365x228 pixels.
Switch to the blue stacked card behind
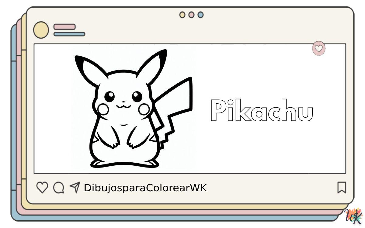click(x=13, y=122)
